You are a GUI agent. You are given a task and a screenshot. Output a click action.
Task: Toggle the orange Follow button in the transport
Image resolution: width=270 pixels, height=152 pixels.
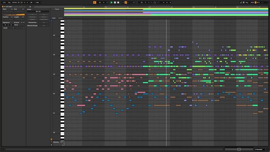pyautogui.click(x=94, y=3)
